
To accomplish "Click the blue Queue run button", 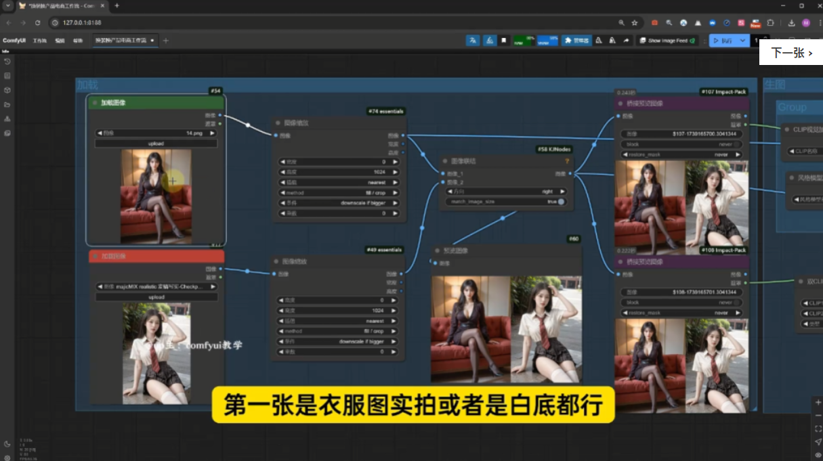I will click(723, 41).
